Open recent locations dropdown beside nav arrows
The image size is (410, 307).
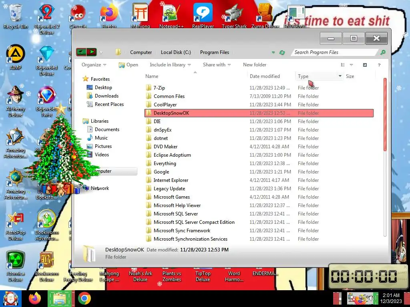[101, 53]
